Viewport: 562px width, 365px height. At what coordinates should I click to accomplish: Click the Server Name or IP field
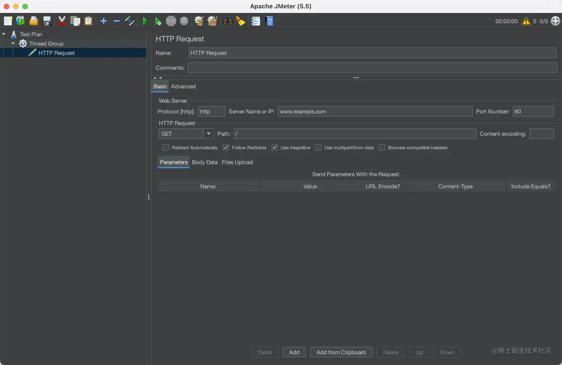[x=375, y=112]
